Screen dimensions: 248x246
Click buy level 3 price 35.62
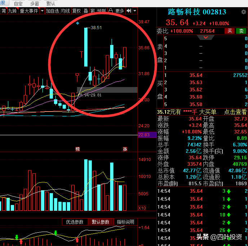point(196,90)
